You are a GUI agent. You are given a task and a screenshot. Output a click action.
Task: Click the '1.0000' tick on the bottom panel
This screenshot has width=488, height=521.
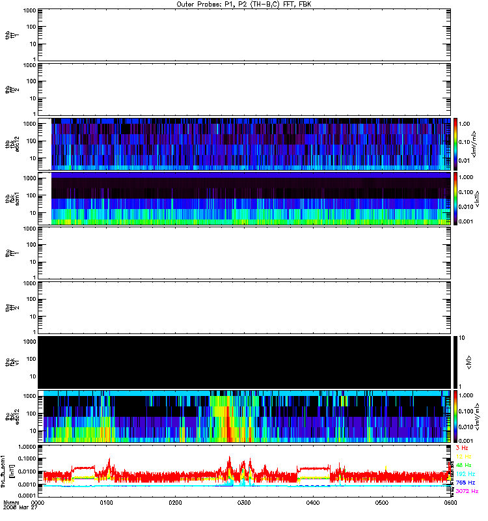point(27,447)
